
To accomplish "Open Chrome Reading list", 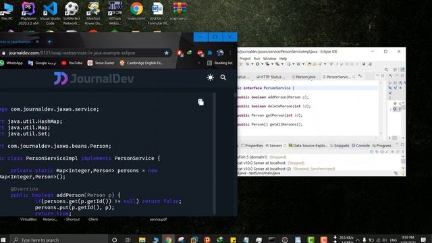I will pyautogui.click(x=219, y=63).
